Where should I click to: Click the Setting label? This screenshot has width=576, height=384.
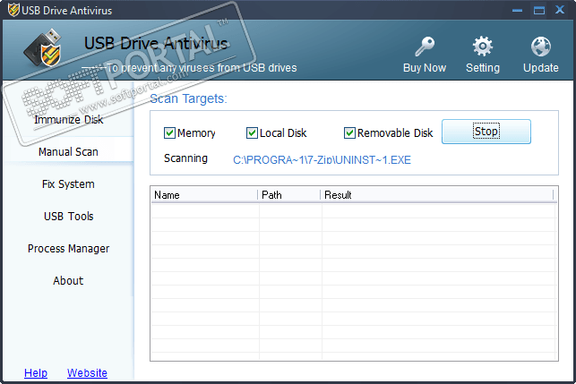point(483,67)
